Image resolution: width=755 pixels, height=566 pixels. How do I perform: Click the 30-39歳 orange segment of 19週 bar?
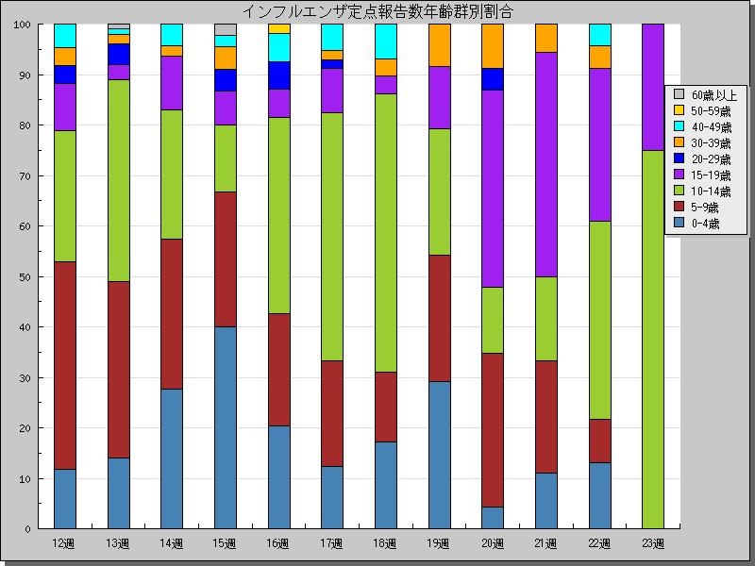click(440, 45)
